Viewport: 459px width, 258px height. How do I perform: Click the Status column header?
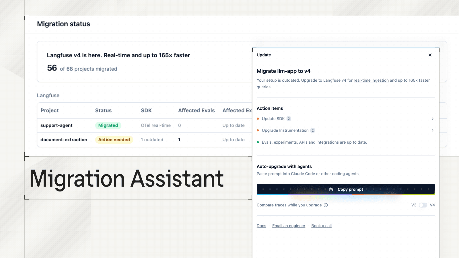[x=103, y=110]
